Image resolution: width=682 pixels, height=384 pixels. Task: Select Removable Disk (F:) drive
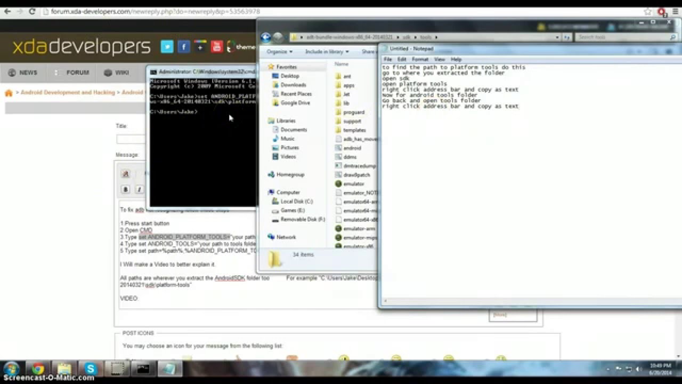[x=298, y=219]
